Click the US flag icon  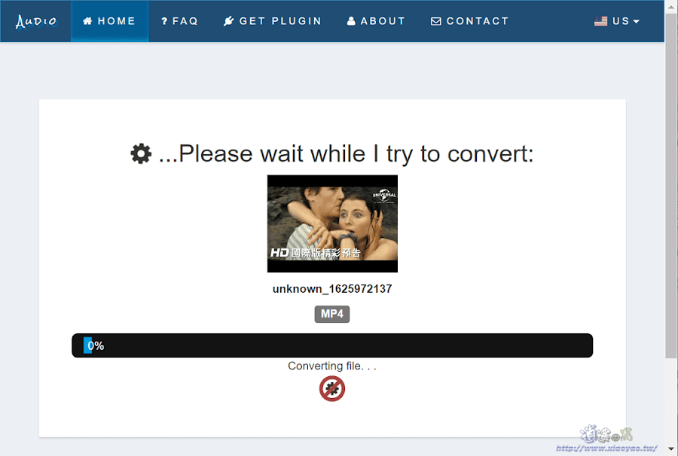click(600, 21)
